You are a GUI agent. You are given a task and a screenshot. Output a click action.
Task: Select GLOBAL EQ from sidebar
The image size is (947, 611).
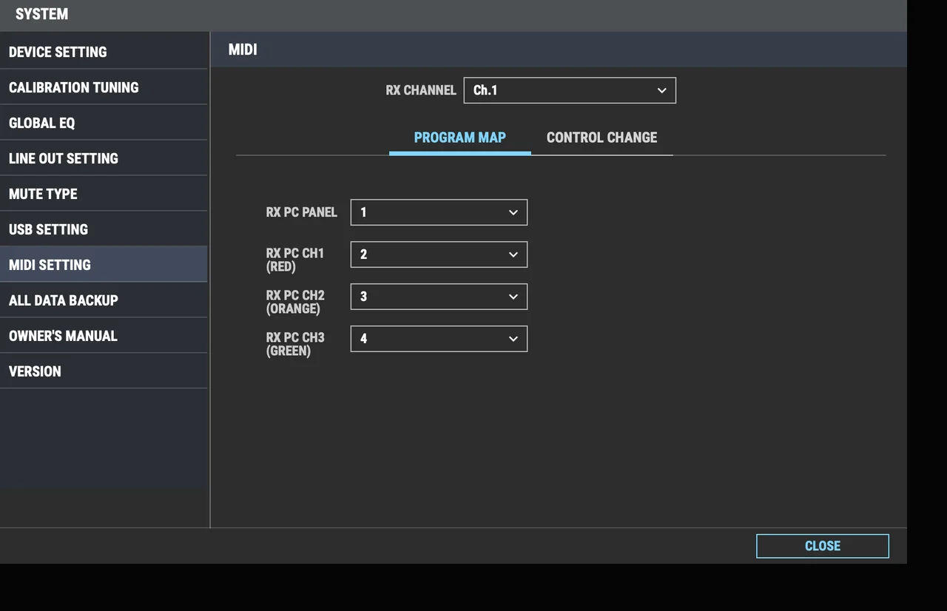104,123
